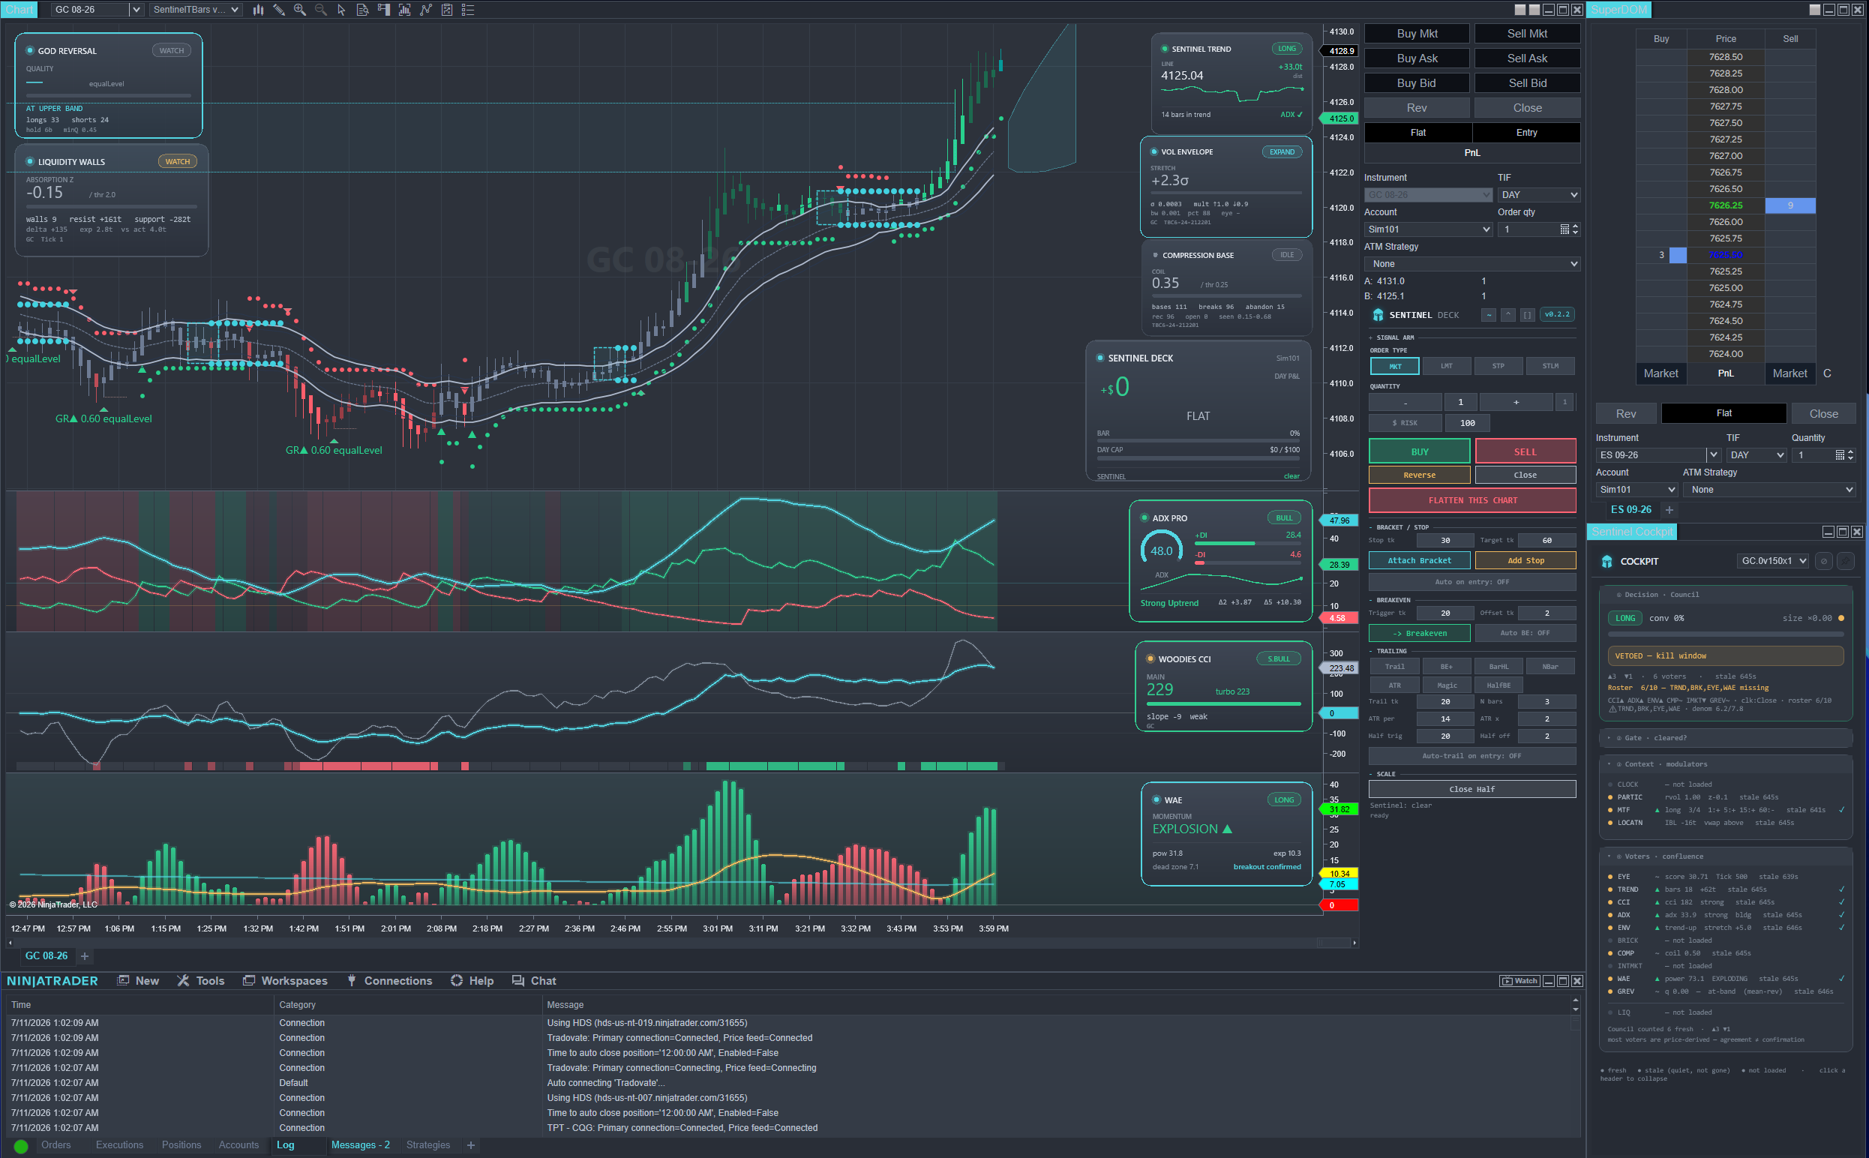Open the Indicators icon in chart toolbar
Screen dimensions: 1869x1158
coord(404,10)
